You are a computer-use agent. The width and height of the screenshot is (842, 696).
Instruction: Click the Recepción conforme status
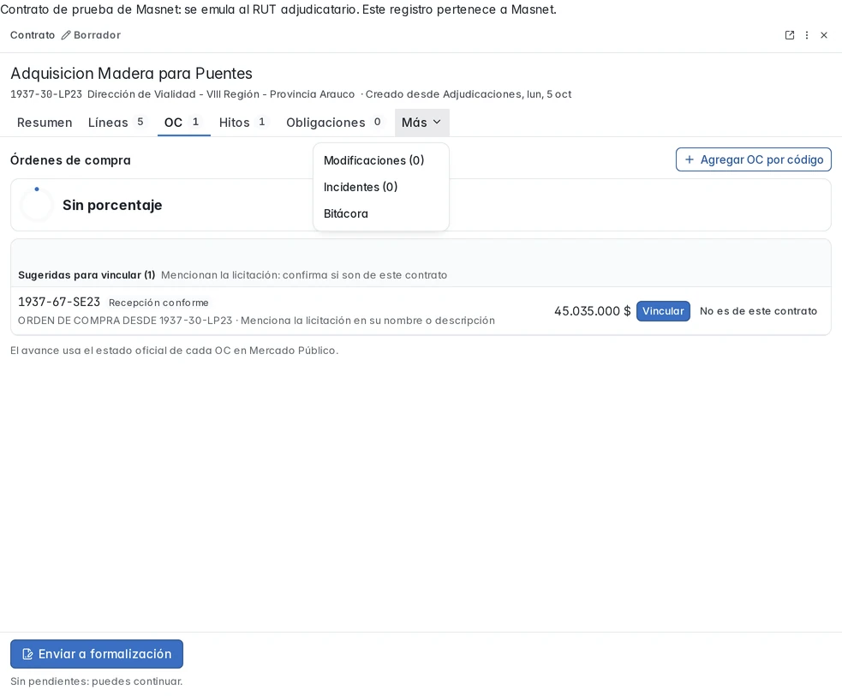(x=158, y=303)
